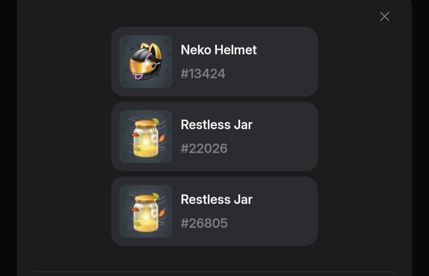Select the Restless Jar #26805 jar icon

pos(146,211)
